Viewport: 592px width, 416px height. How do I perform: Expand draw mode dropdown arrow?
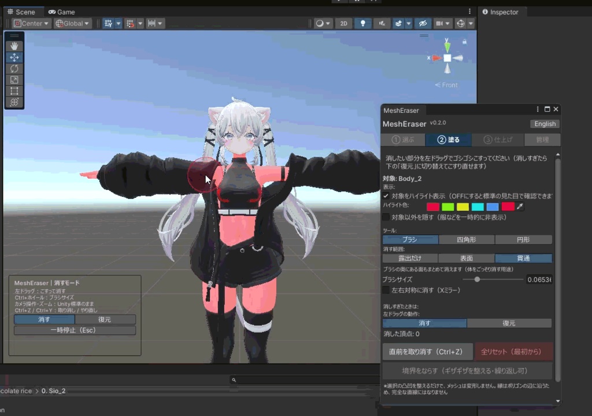(328, 23)
